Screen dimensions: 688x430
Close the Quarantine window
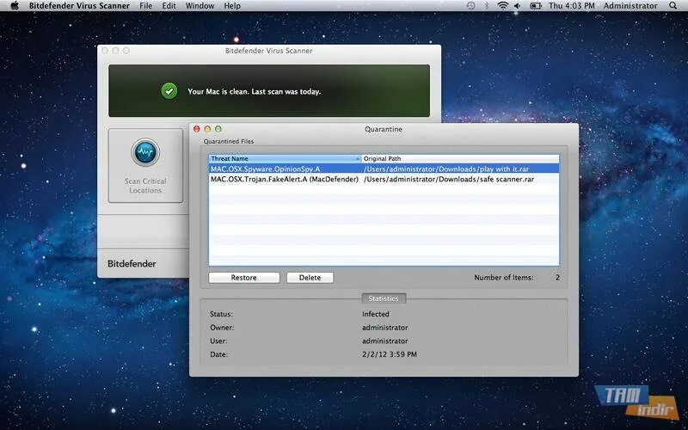[197, 129]
